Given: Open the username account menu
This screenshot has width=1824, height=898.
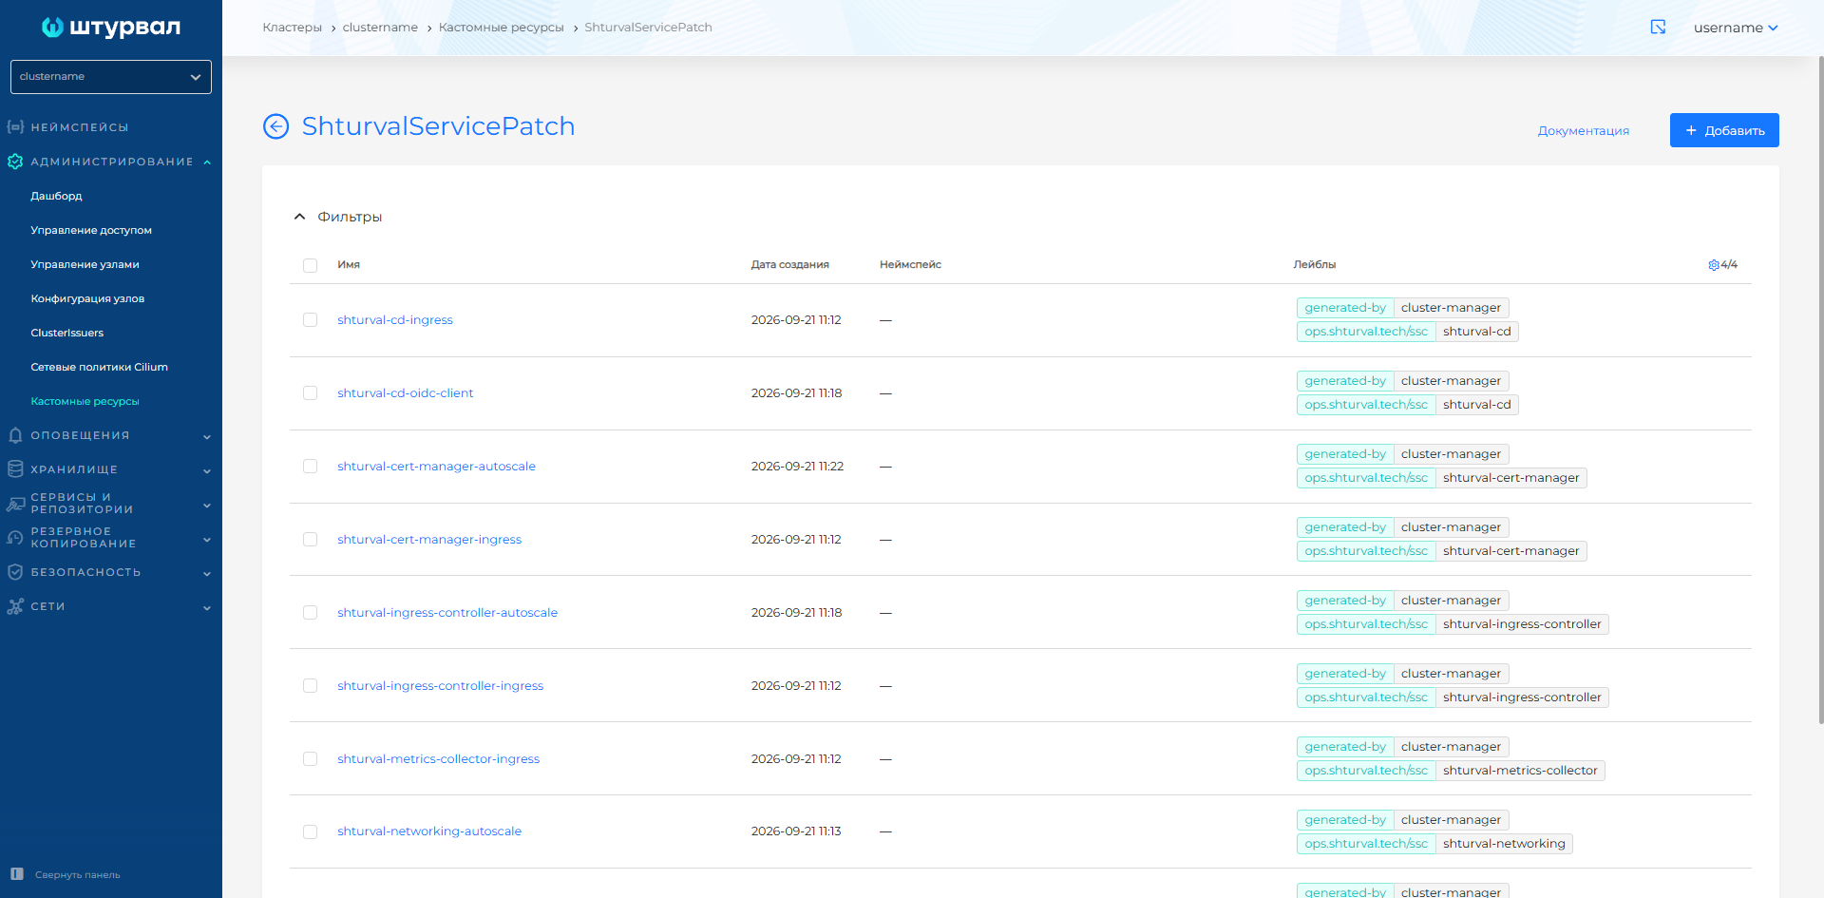Looking at the screenshot, I should [1736, 28].
